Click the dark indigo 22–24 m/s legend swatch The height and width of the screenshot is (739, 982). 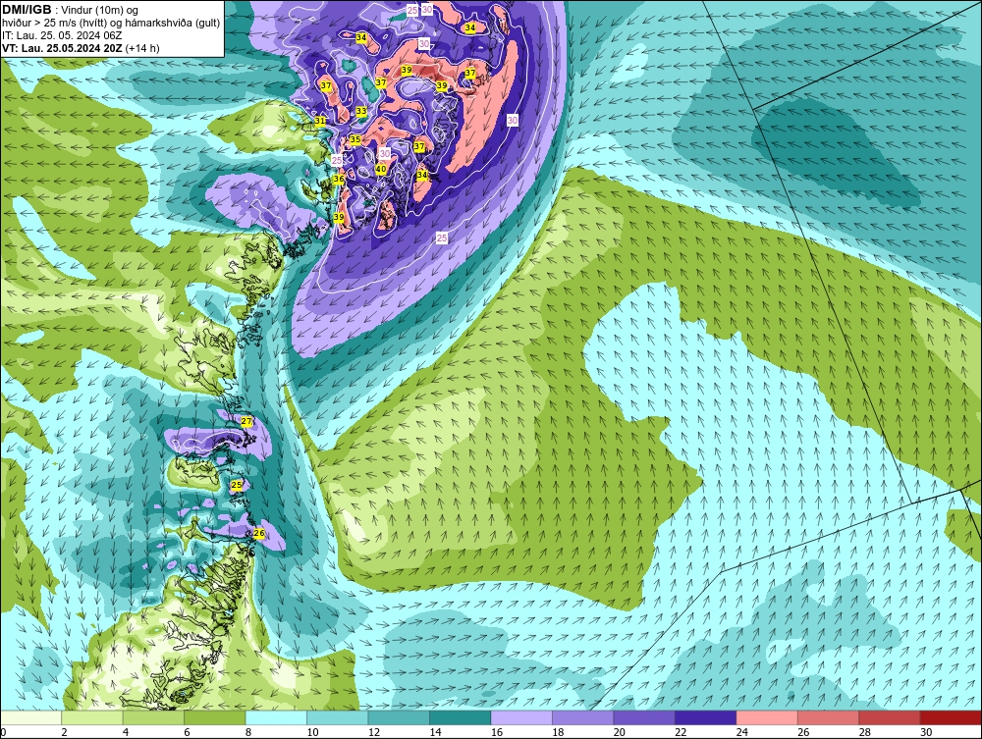[706, 717]
